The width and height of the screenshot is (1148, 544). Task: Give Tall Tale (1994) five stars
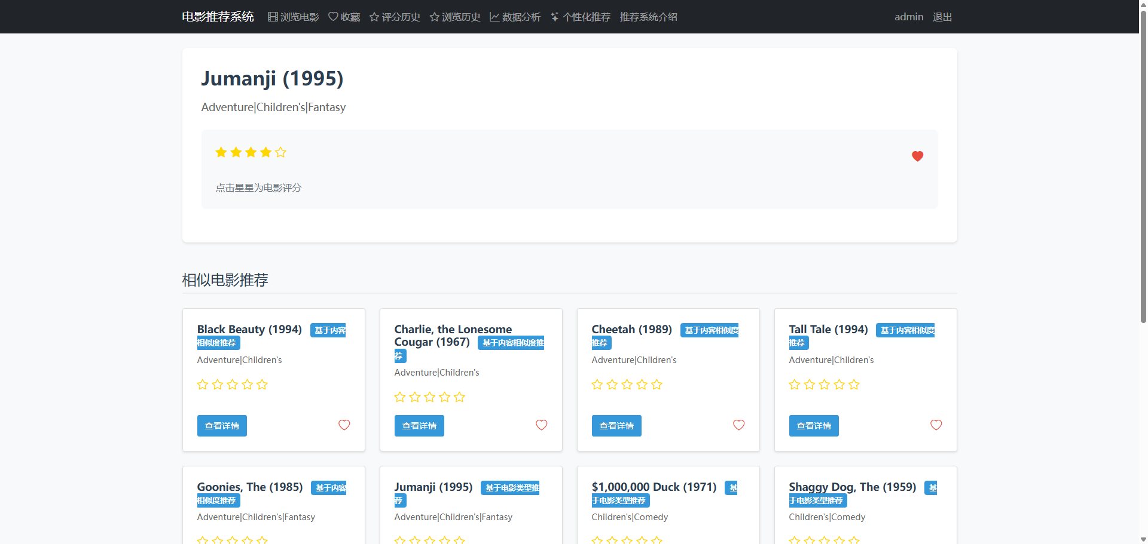854,385
